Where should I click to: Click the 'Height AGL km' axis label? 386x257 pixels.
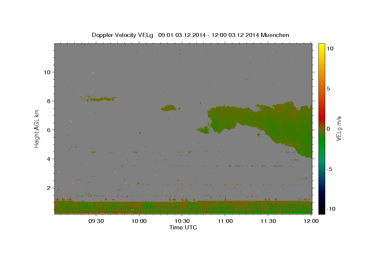(x=37, y=128)
